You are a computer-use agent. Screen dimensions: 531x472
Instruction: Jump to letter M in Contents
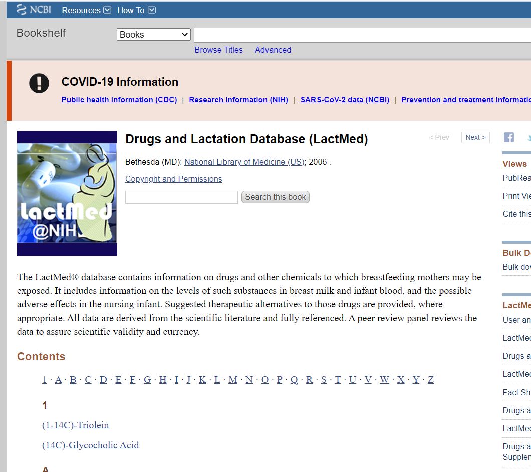click(233, 380)
